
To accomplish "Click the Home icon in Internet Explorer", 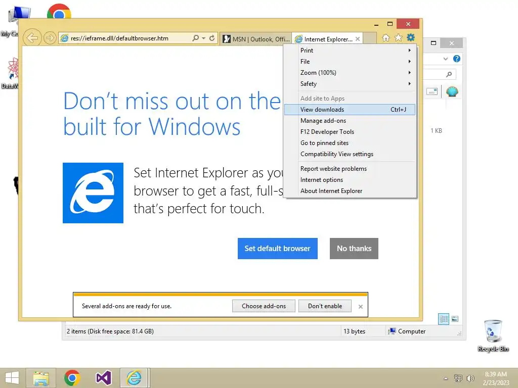I will [x=386, y=37].
